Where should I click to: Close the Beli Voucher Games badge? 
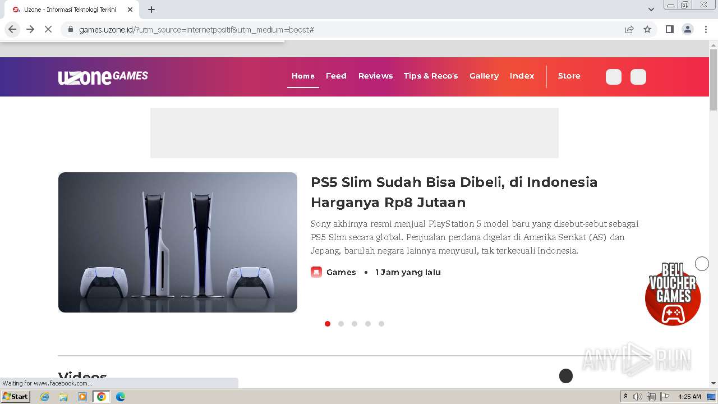[702, 263]
